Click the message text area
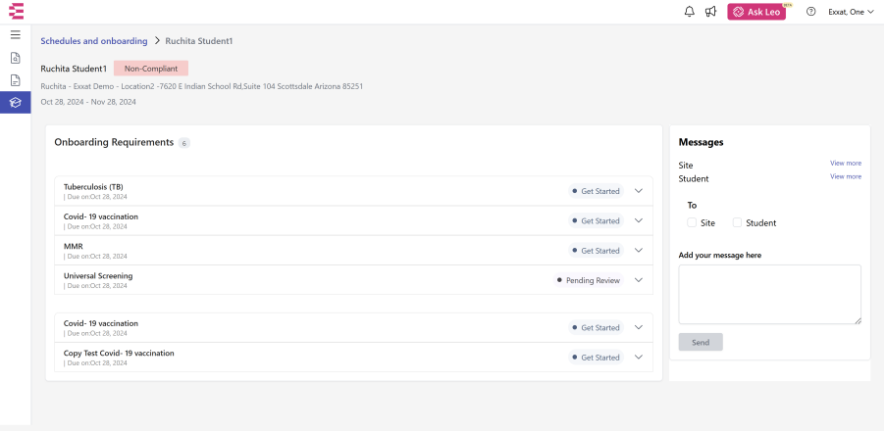Viewport: 885px width, 431px height. point(770,295)
